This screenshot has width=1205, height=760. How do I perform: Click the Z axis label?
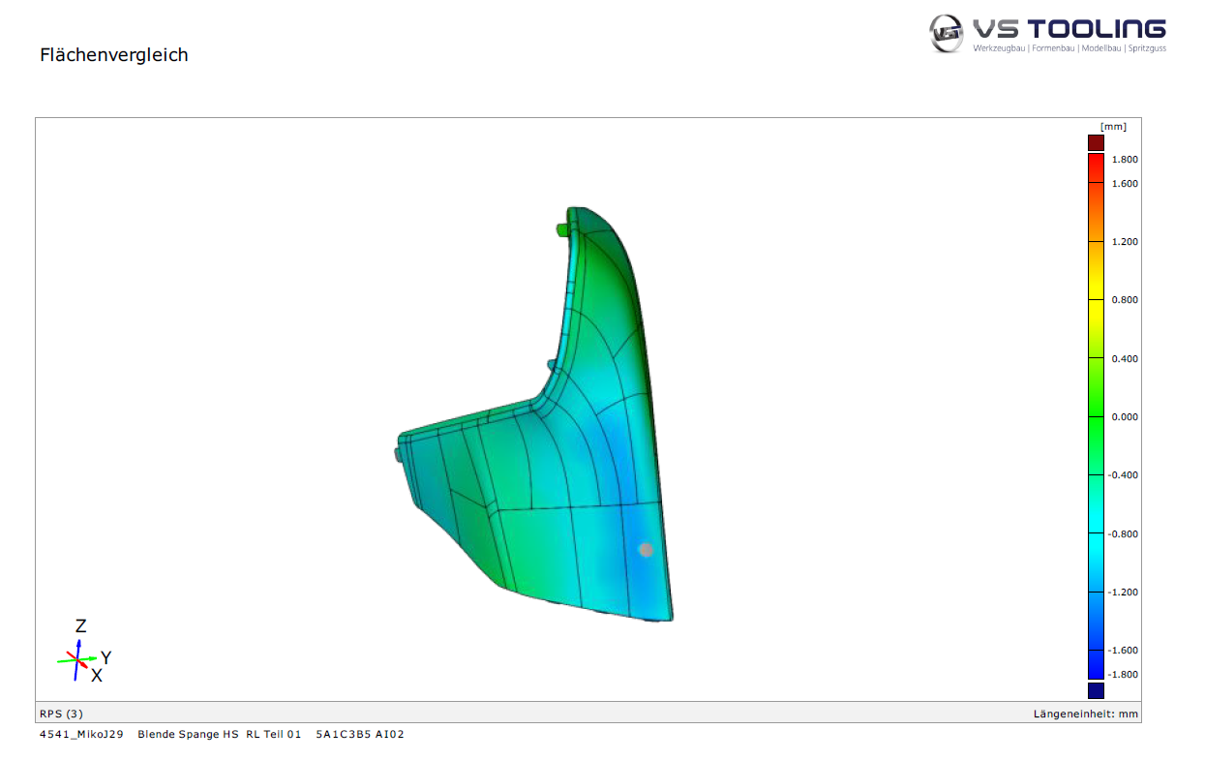tap(81, 625)
